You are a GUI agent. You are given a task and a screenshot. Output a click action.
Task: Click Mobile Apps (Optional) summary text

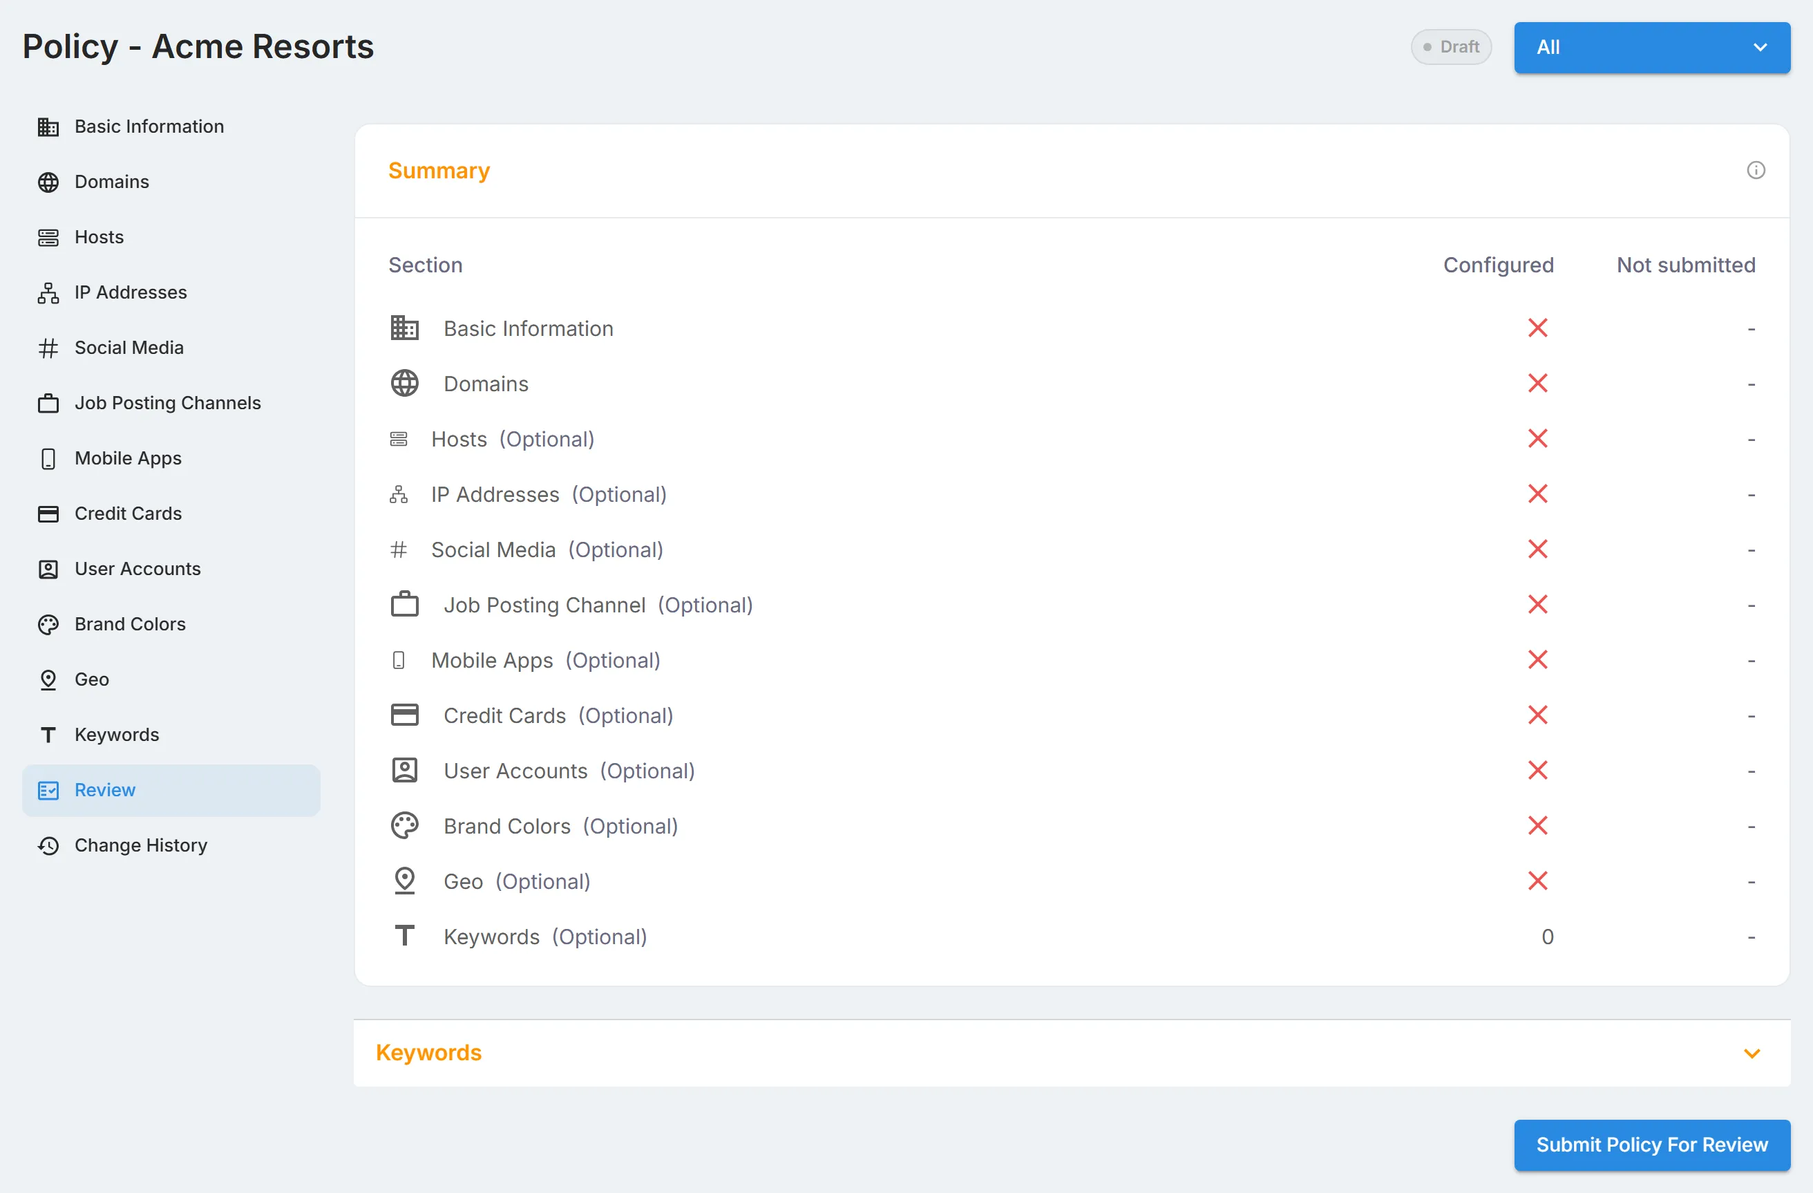point(545,661)
